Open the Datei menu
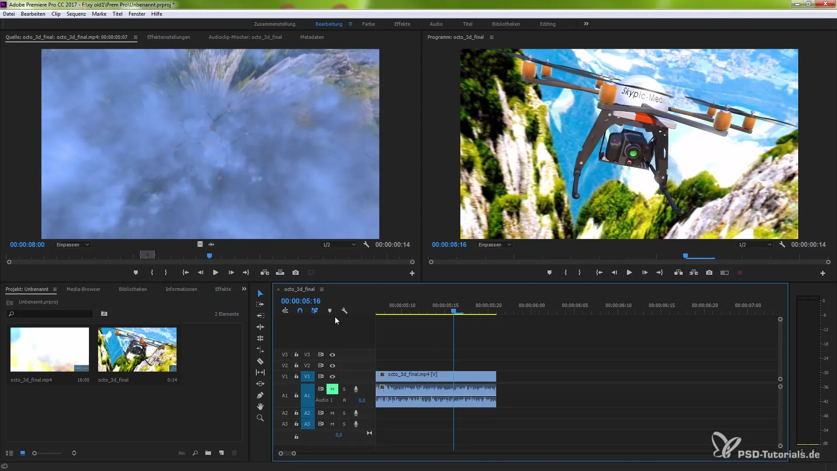Viewport: 837px width, 471px height. 9,14
